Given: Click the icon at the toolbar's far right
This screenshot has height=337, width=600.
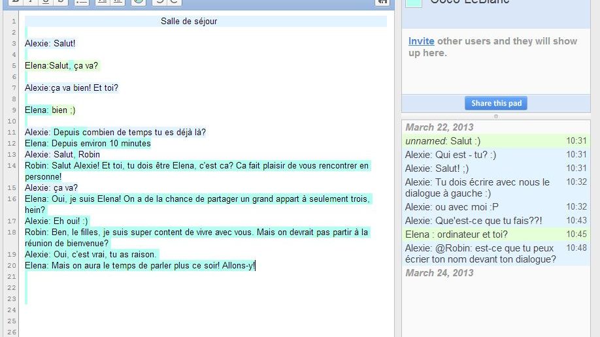Looking at the screenshot, I should [382, 2].
